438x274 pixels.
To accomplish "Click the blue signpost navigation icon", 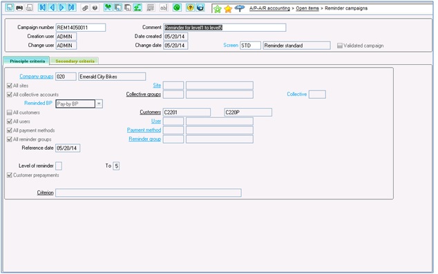I will coord(240,9).
